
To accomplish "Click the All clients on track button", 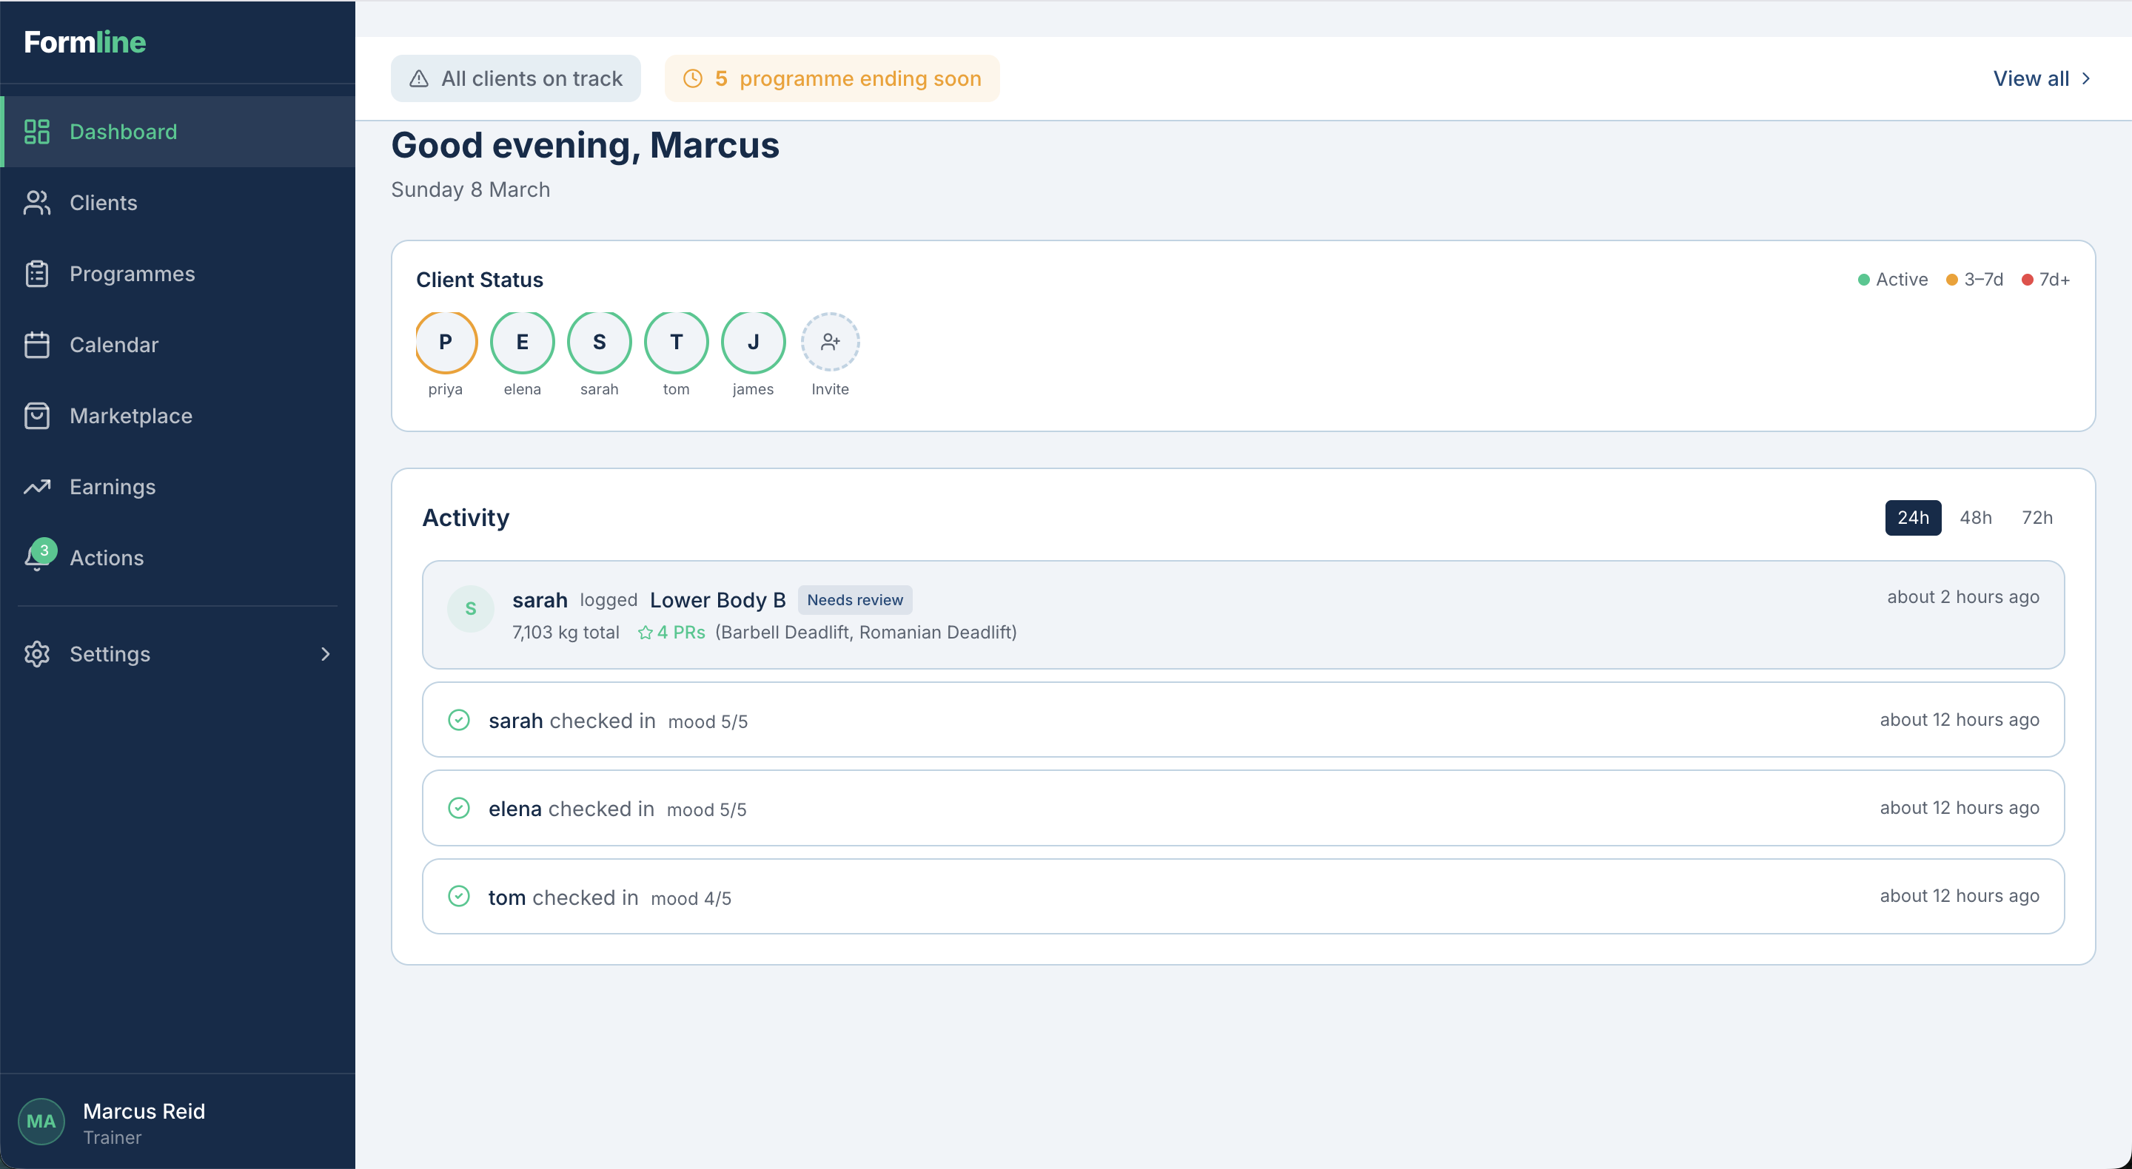I will click(514, 78).
